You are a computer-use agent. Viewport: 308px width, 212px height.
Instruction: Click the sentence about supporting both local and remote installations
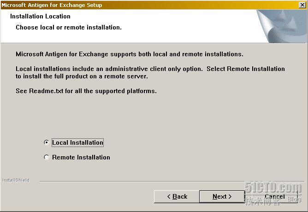(x=130, y=54)
